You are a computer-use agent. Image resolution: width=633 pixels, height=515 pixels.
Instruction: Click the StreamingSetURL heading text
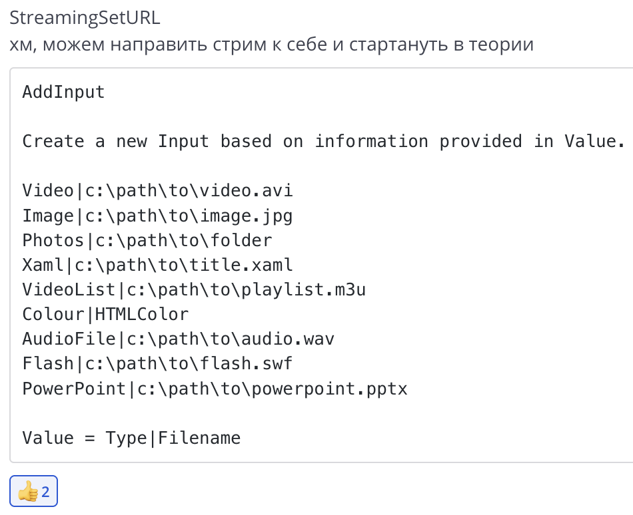pyautogui.click(x=85, y=18)
